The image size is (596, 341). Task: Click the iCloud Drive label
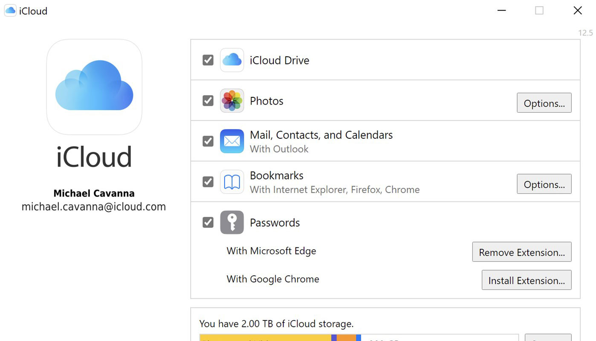(x=279, y=60)
